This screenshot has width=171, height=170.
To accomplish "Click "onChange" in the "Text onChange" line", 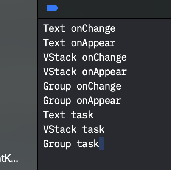I will [x=93, y=29].
